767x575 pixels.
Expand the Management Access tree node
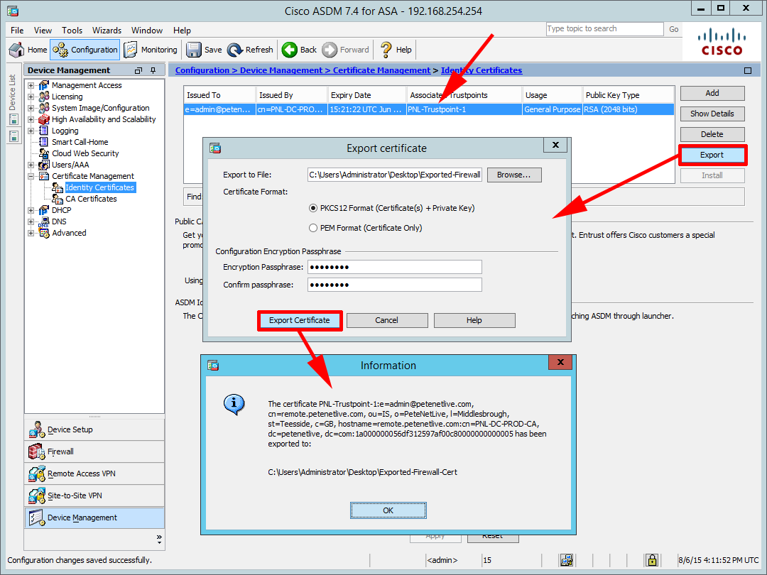[x=31, y=85]
